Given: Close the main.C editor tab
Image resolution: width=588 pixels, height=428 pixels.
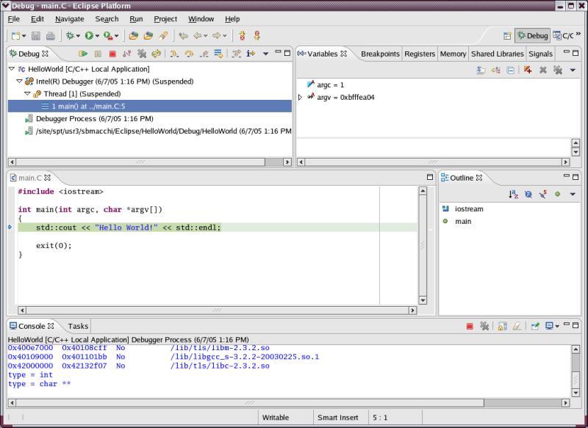Looking at the screenshot, I should pos(47,178).
